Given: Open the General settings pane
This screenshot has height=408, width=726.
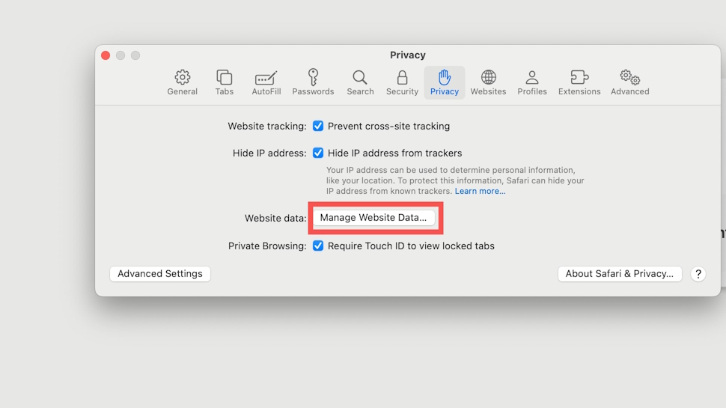Looking at the screenshot, I should click(183, 82).
